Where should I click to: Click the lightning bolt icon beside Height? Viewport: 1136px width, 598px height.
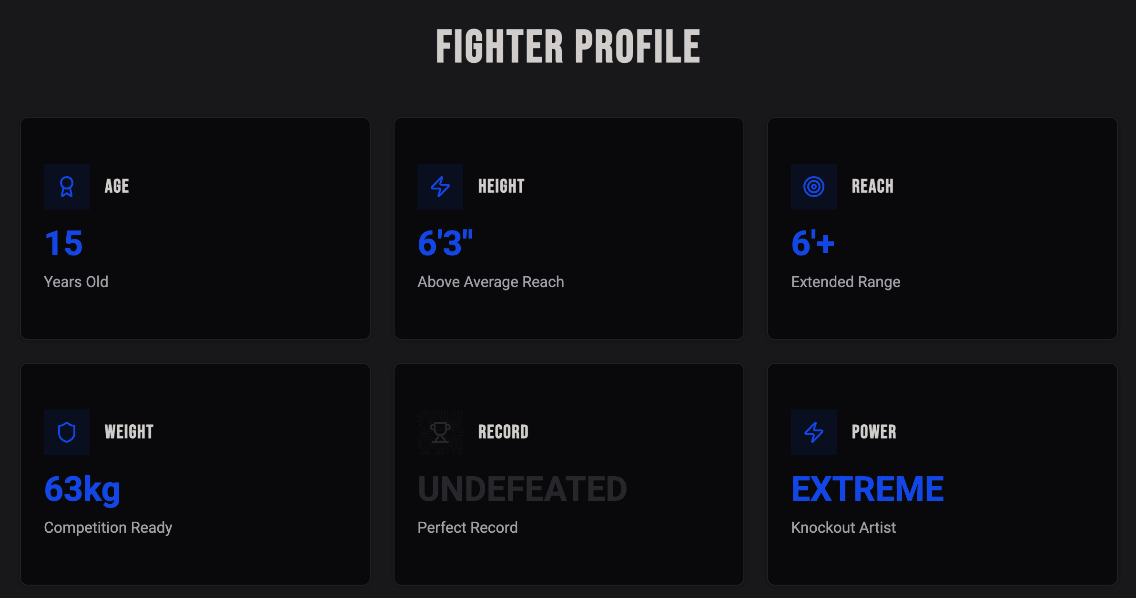(x=440, y=187)
